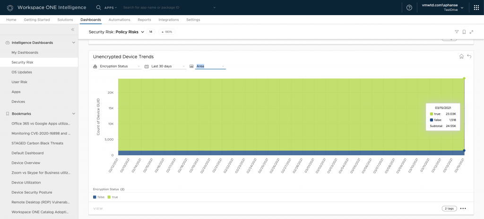The image size is (484, 219).
Task: Open the Area chart type dropdown
Action: click(x=210, y=67)
